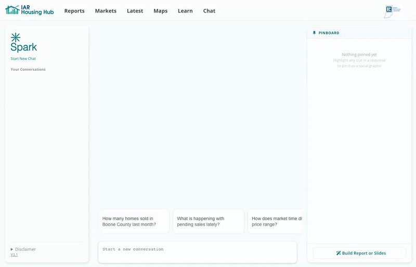
Task: Click the PINBOARD header label
Action: pyautogui.click(x=329, y=33)
